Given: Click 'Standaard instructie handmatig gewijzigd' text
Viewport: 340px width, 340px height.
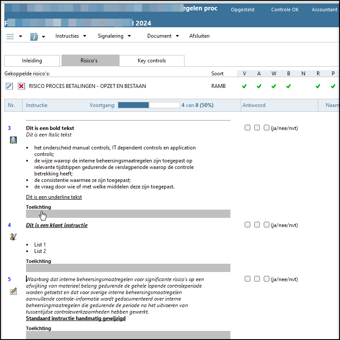Looking at the screenshot, I should pyautogui.click(x=76, y=318).
